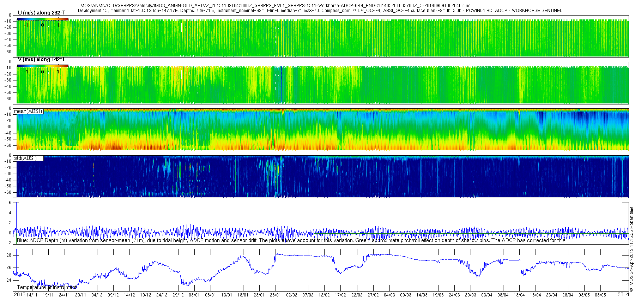635x300 pixels.
Task: Click the blue ADCP depth caption text
Action: coord(291,241)
